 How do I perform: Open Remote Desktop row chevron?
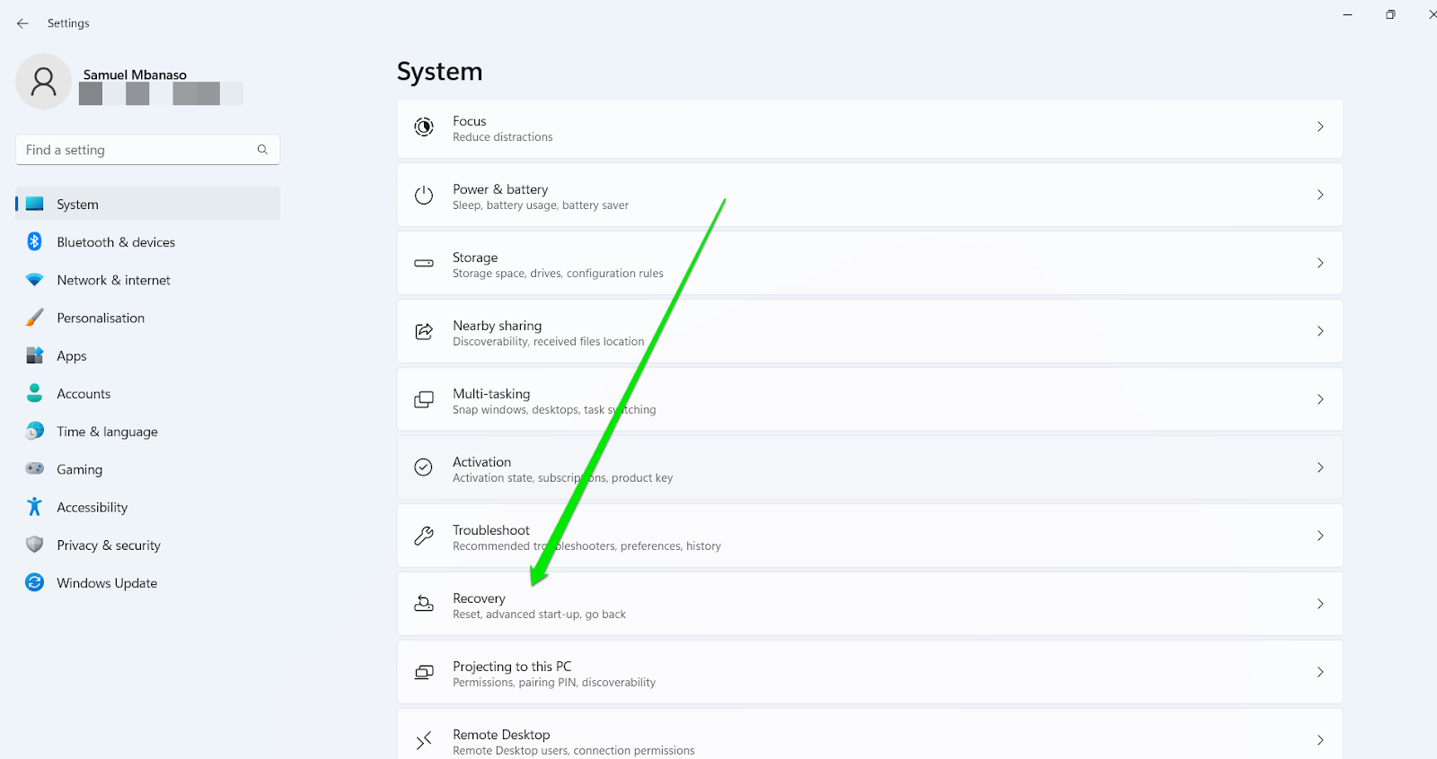pyautogui.click(x=1320, y=740)
